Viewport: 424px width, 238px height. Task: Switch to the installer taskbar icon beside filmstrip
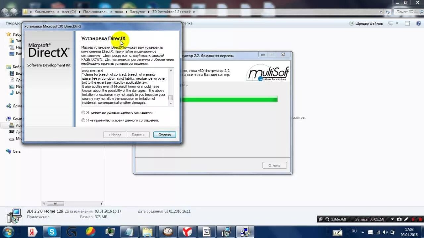(x=226, y=232)
